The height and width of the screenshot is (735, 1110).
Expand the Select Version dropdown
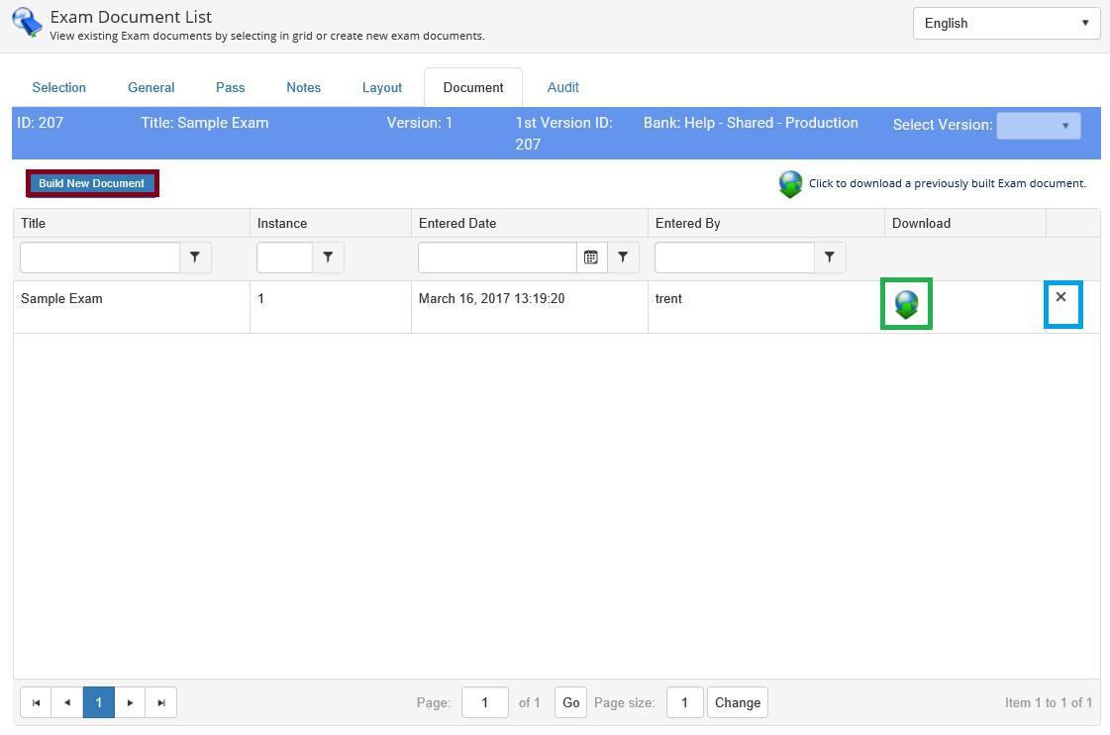pos(1038,126)
